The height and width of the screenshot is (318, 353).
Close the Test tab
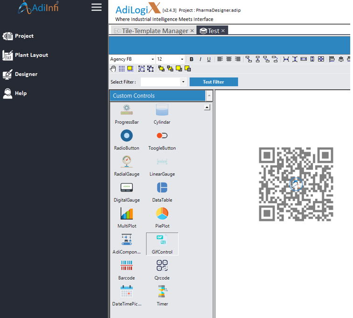pos(223,31)
